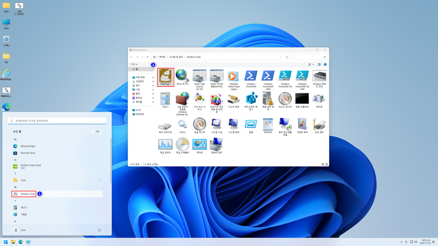This screenshot has width=438, height=246.
Task: Open Windows Tools in the Start menu
Action: [x=57, y=194]
